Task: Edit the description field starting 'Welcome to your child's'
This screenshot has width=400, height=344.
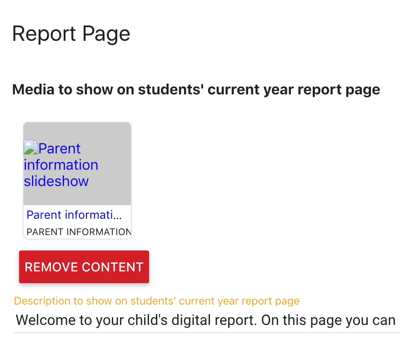Action: (207, 320)
